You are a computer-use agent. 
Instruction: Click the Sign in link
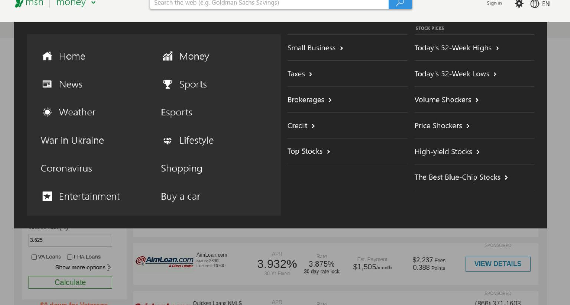point(494,3)
